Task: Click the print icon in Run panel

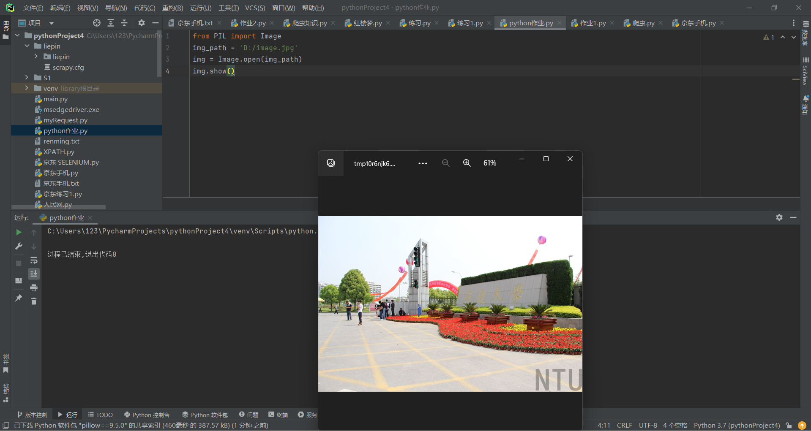Action: 34,288
